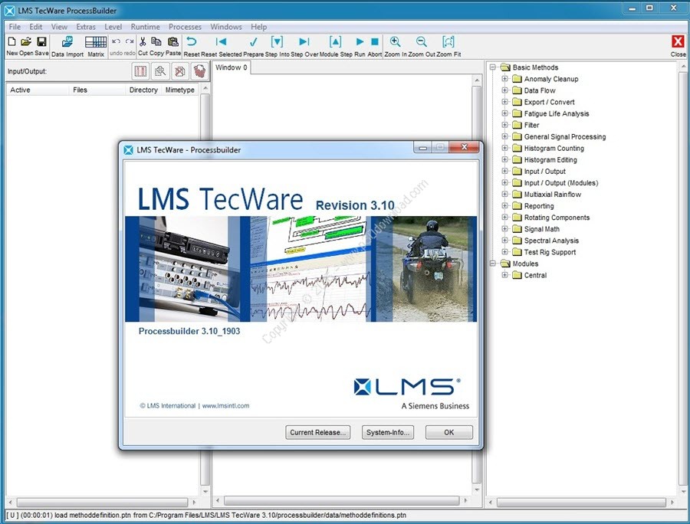690x524 pixels.
Task: Save the process with the floppy icon
Action: 41,42
